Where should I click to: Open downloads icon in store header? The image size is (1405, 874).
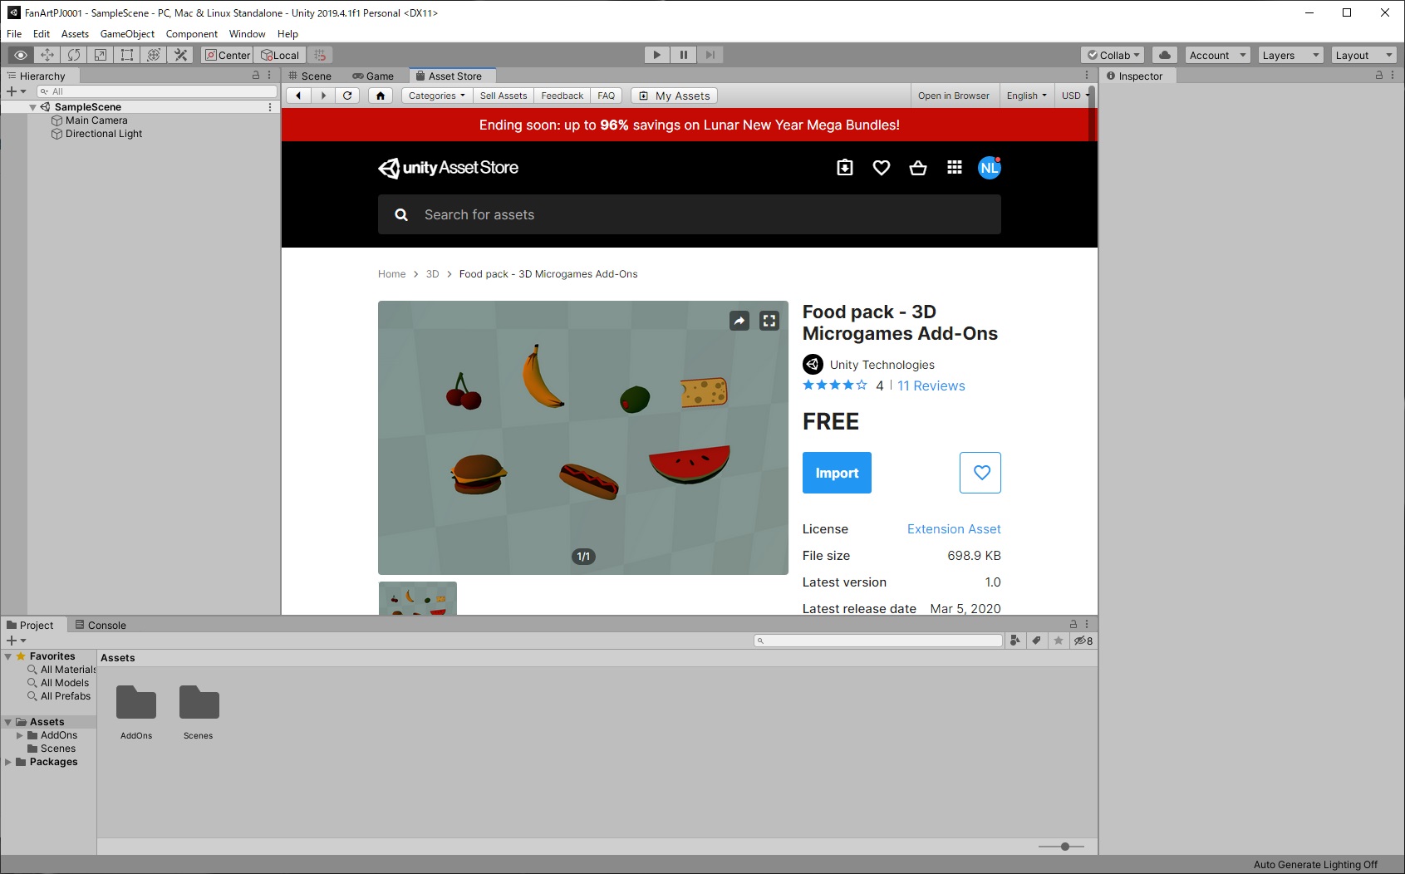coord(845,168)
